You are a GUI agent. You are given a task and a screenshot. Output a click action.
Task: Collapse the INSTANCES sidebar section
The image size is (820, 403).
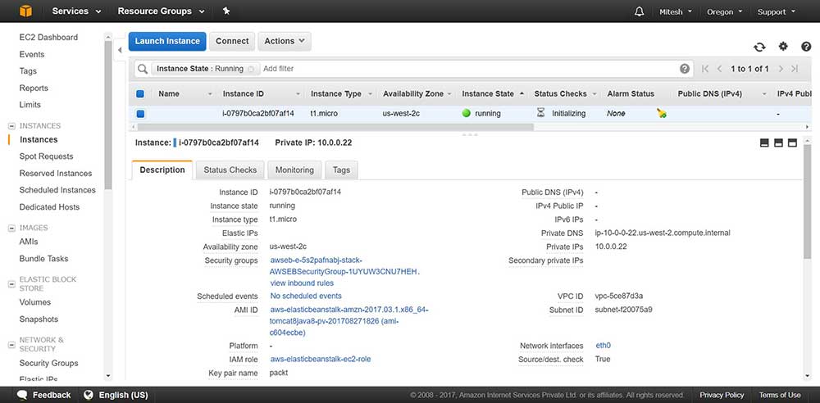(11, 126)
